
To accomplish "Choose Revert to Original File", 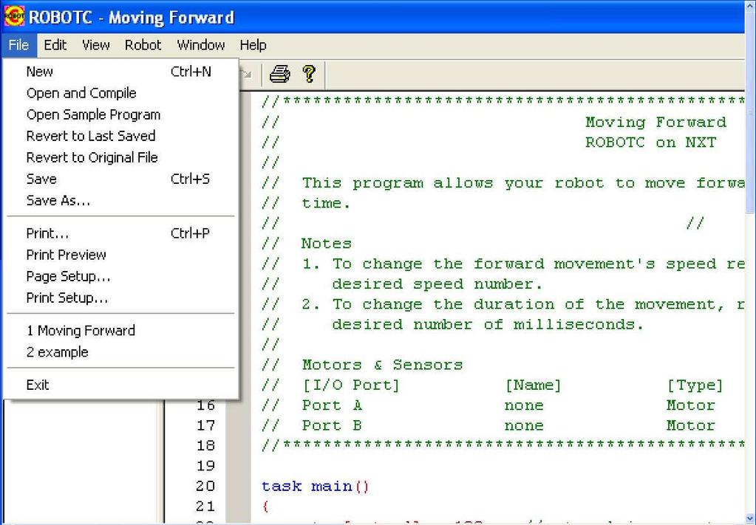I will 120,157.
